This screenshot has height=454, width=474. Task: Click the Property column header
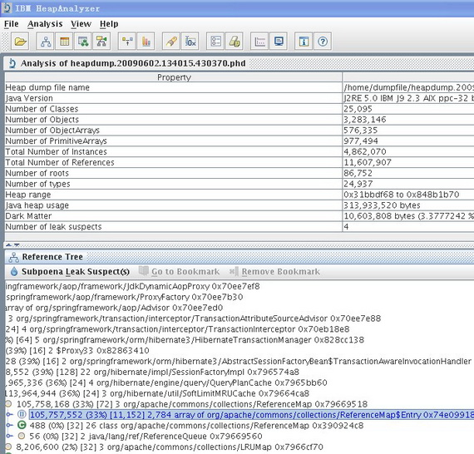174,77
